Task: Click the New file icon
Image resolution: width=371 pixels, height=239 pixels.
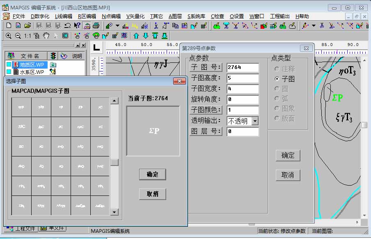Action: pos(9,25)
